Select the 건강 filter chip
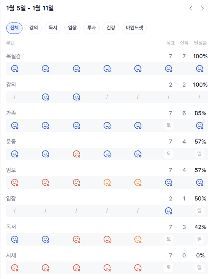Screen dimensions: 213x279 (111, 28)
